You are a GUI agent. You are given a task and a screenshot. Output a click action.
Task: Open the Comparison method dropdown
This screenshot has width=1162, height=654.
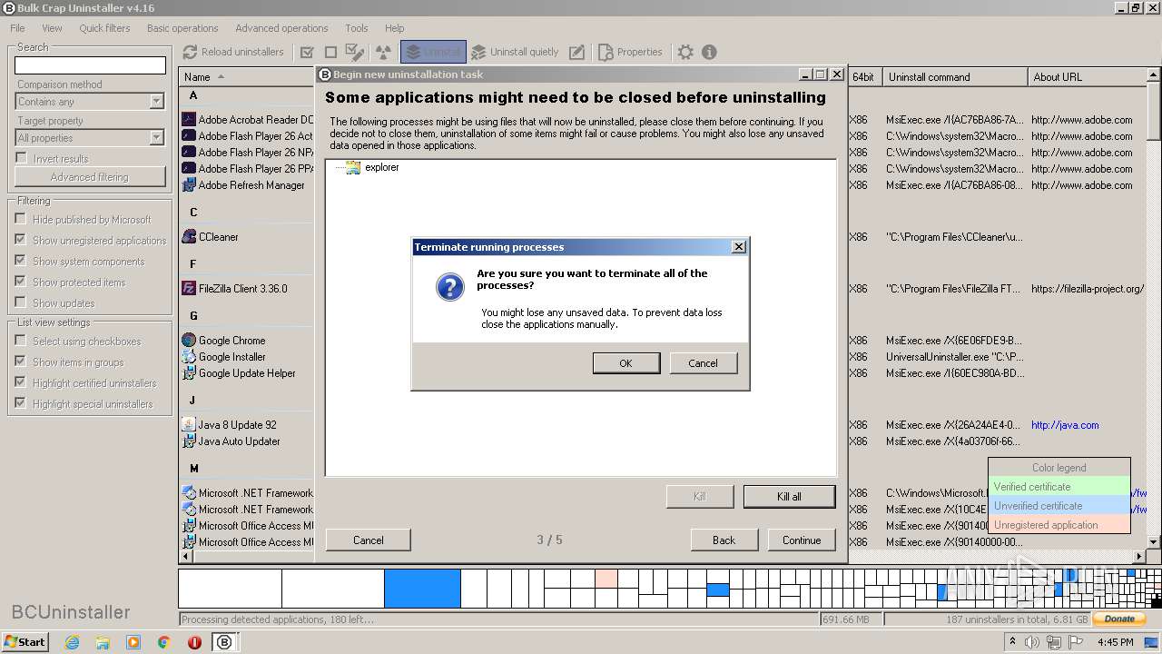[156, 102]
